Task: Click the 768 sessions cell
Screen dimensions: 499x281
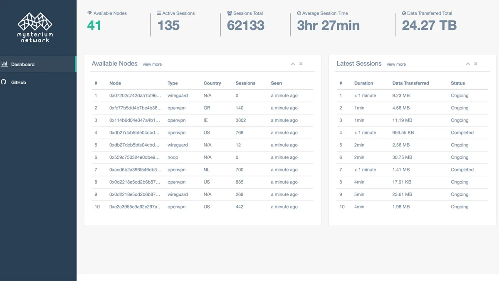Action: (x=240, y=133)
